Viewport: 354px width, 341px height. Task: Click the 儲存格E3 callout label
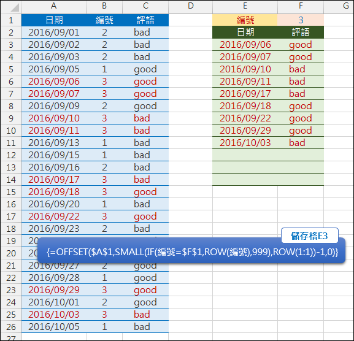pyautogui.click(x=310, y=236)
